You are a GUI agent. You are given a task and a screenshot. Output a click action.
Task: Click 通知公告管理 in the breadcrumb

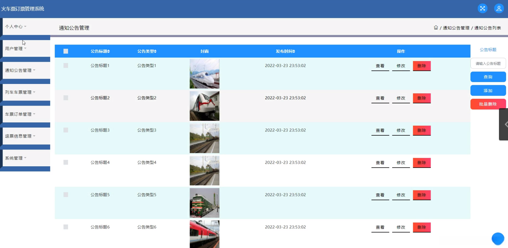(456, 28)
